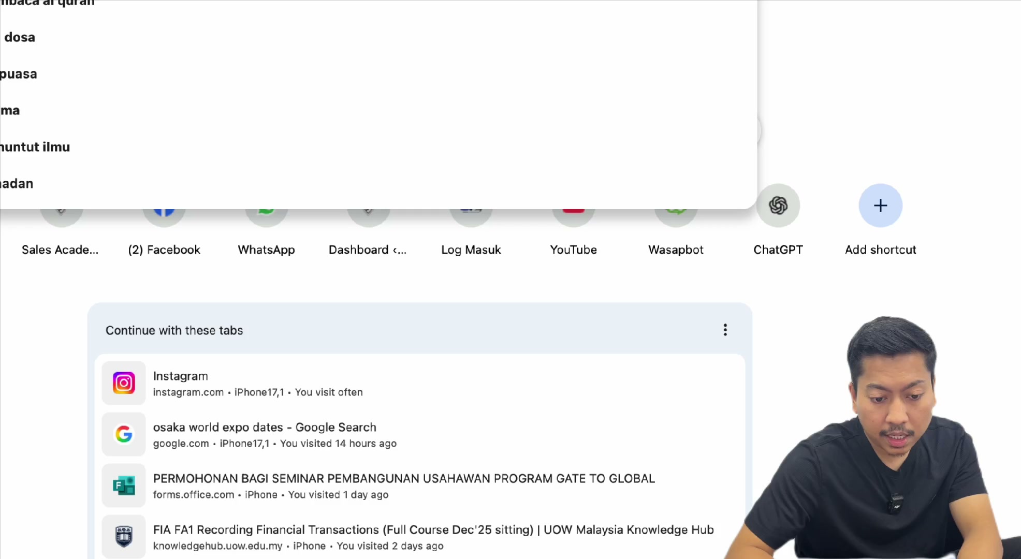
Task: Click the Google icon beside osaka search
Action: pyautogui.click(x=124, y=434)
